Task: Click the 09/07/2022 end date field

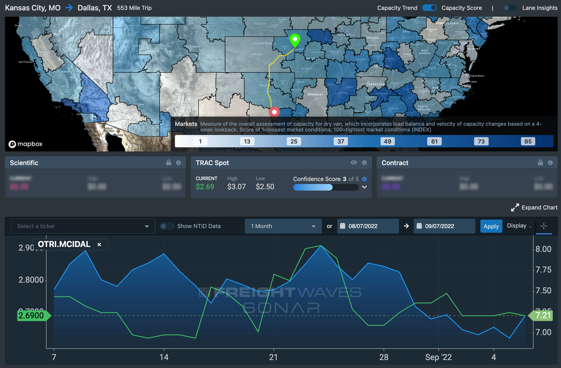Action: [444, 226]
